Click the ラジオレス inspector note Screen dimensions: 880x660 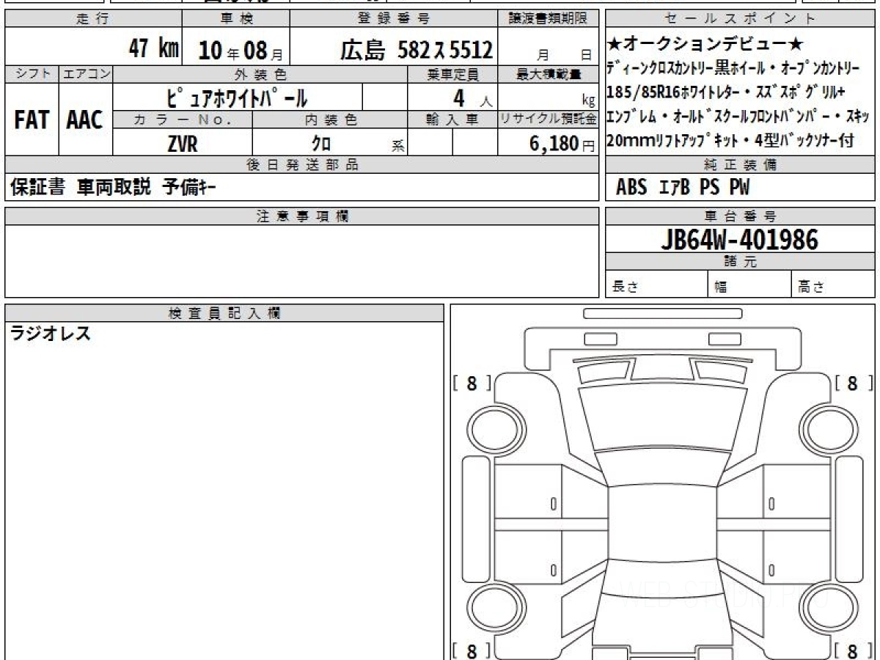coord(51,334)
